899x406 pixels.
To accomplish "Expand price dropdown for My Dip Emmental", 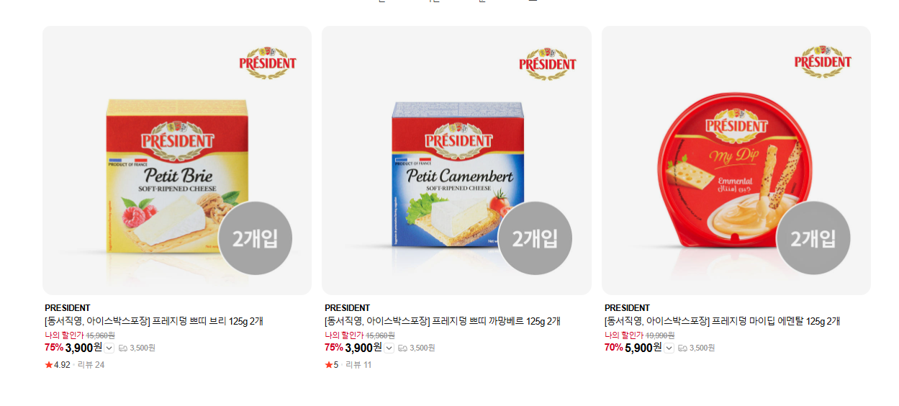I will click(669, 348).
